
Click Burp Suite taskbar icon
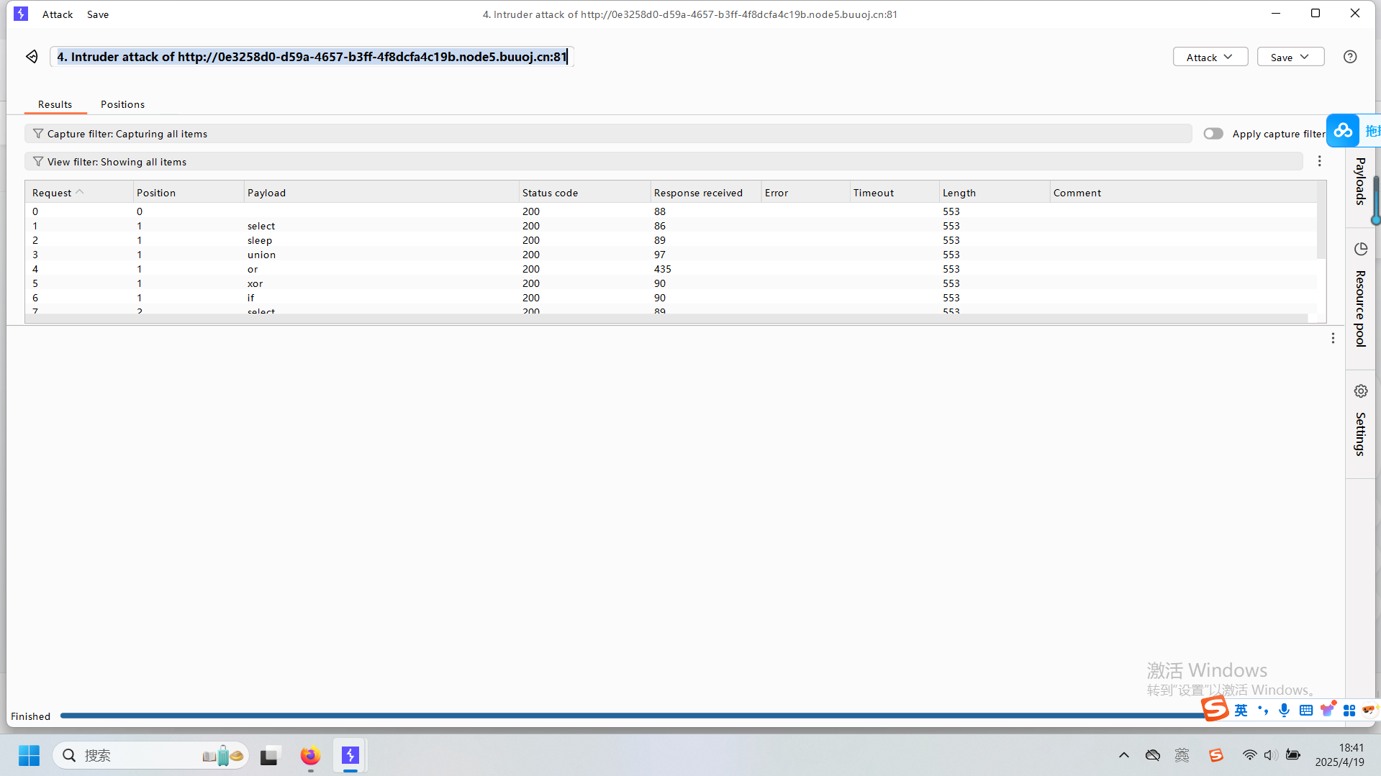click(x=350, y=755)
